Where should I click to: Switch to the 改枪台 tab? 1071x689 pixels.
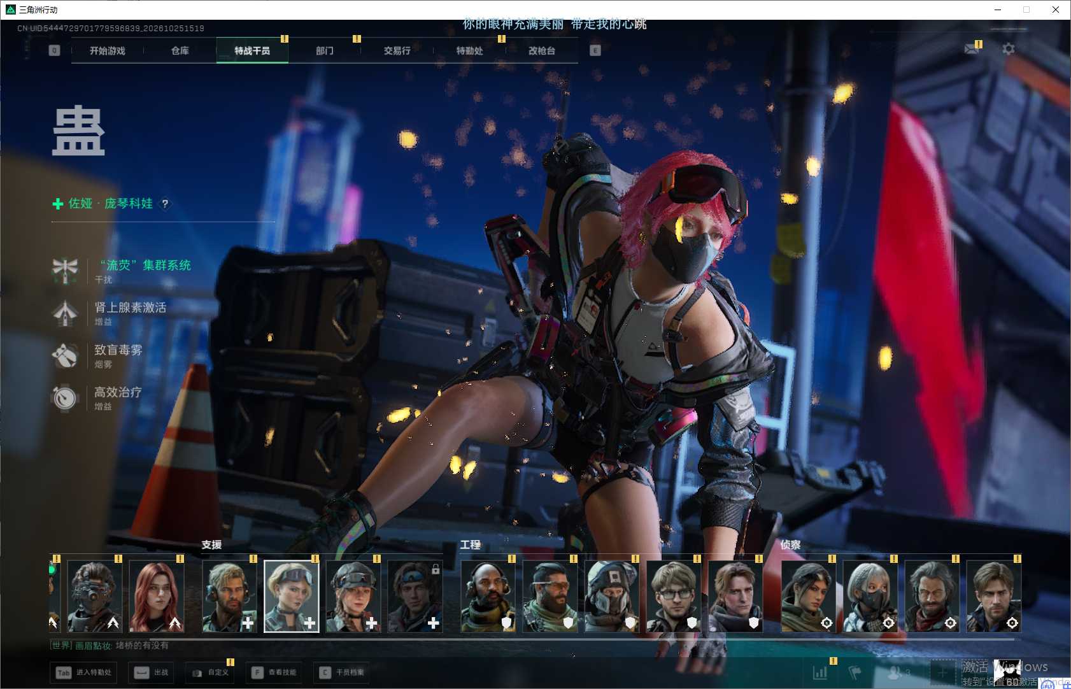point(542,50)
